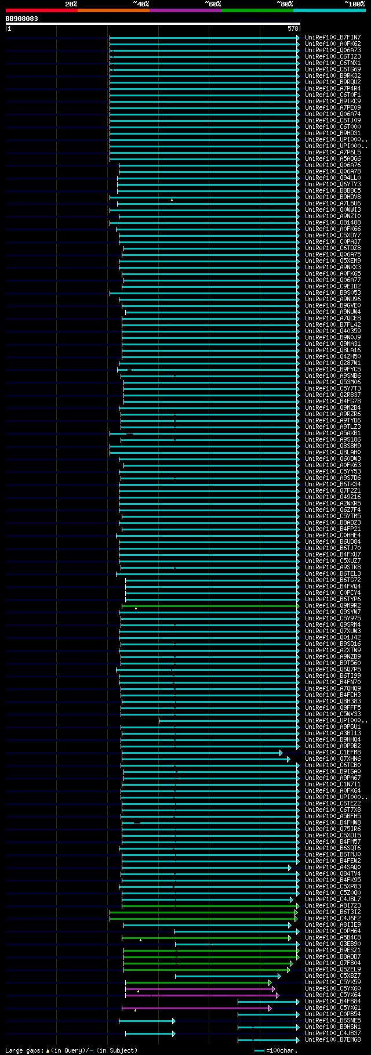Select hit label UniRef100_B8B8C5
The height and width of the screenshot is (1055, 371).
tap(333, 191)
